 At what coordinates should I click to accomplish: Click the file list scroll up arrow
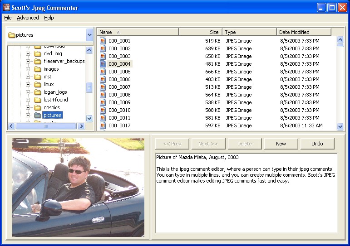(340, 40)
